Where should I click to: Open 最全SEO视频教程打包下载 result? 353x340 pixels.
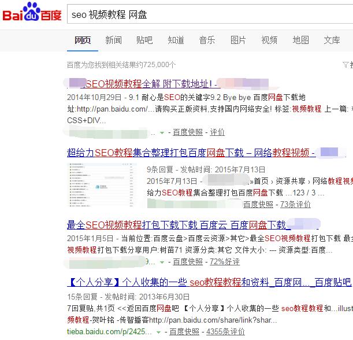coord(176,225)
